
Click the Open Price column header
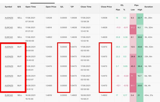coord(51,7)
